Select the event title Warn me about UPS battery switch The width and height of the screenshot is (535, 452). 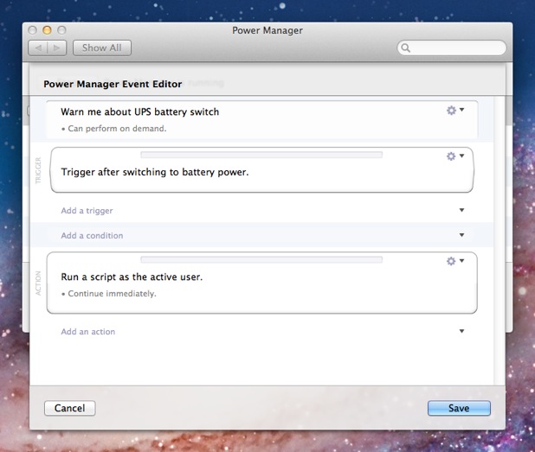click(140, 111)
